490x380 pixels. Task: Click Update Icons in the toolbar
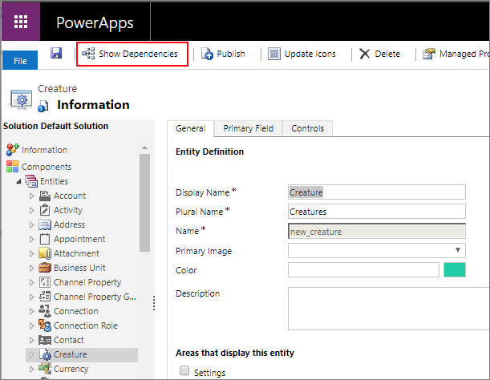click(302, 54)
